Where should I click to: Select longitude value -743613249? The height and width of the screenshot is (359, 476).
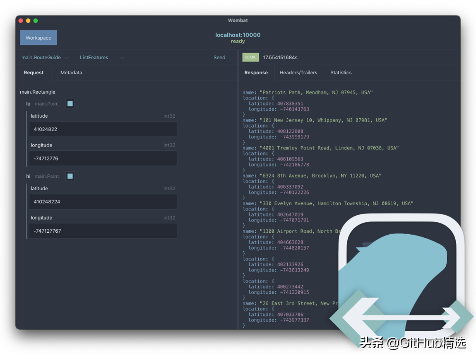pos(294,270)
